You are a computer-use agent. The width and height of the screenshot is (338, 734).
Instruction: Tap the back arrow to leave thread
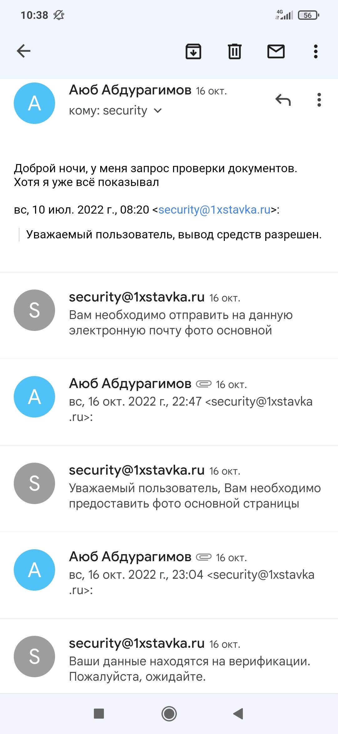pyautogui.click(x=23, y=51)
